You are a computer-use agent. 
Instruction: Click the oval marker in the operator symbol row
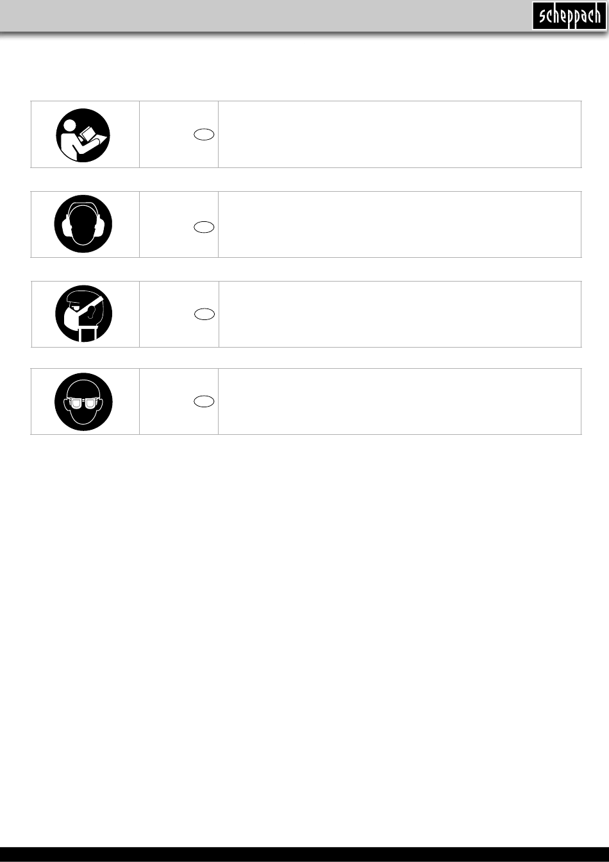point(205,314)
